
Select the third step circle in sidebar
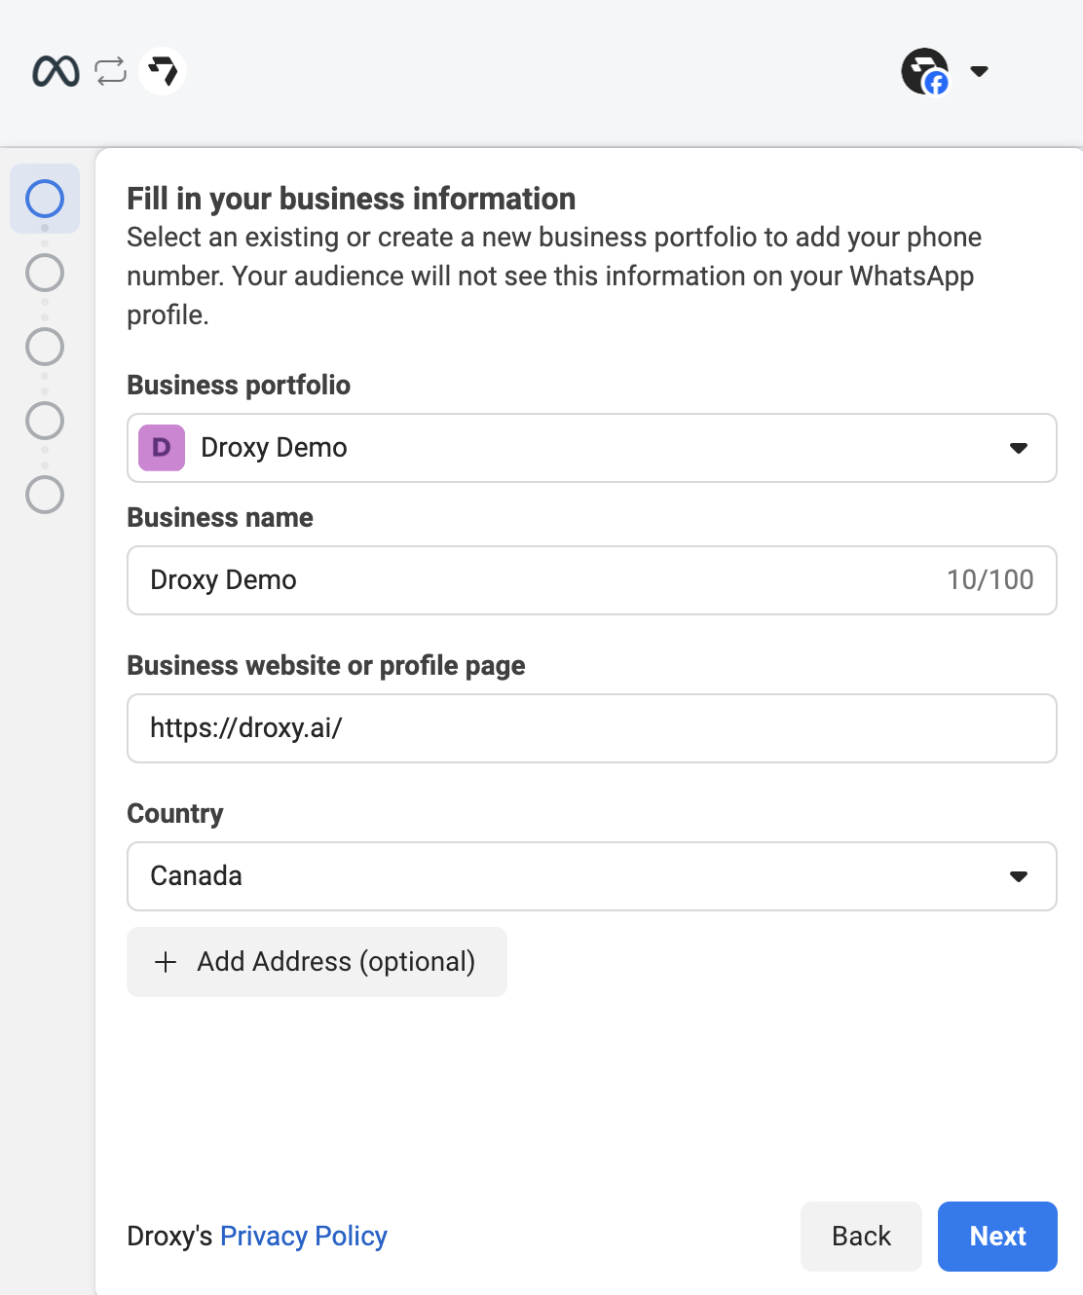coord(45,347)
